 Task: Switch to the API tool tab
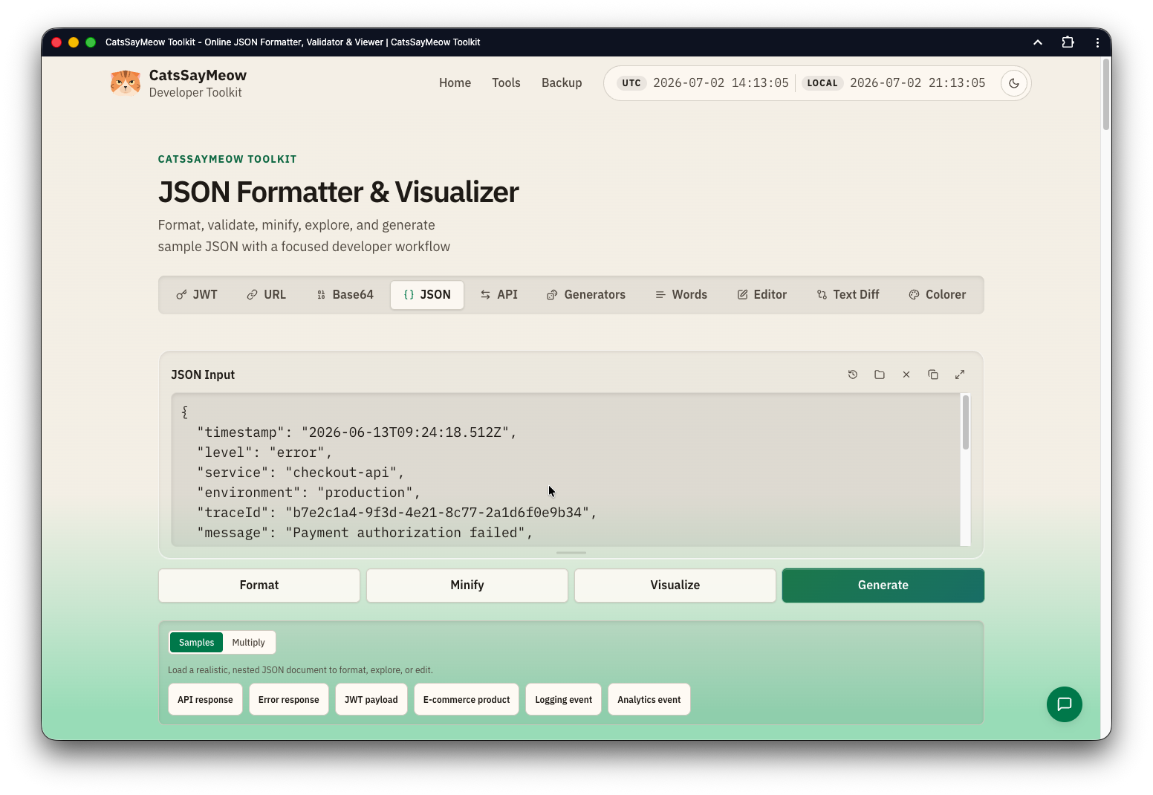point(499,295)
